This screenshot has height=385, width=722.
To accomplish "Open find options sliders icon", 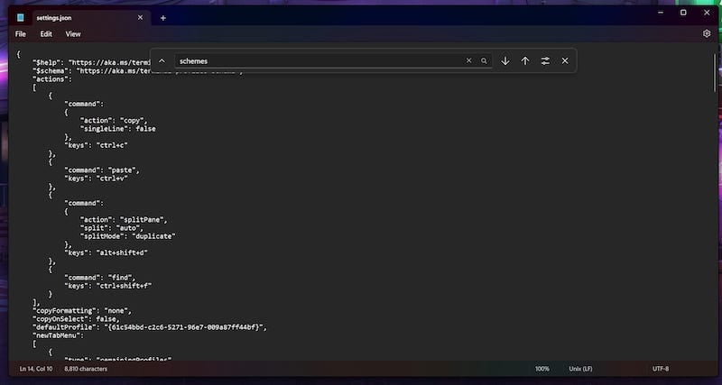I will (x=545, y=60).
